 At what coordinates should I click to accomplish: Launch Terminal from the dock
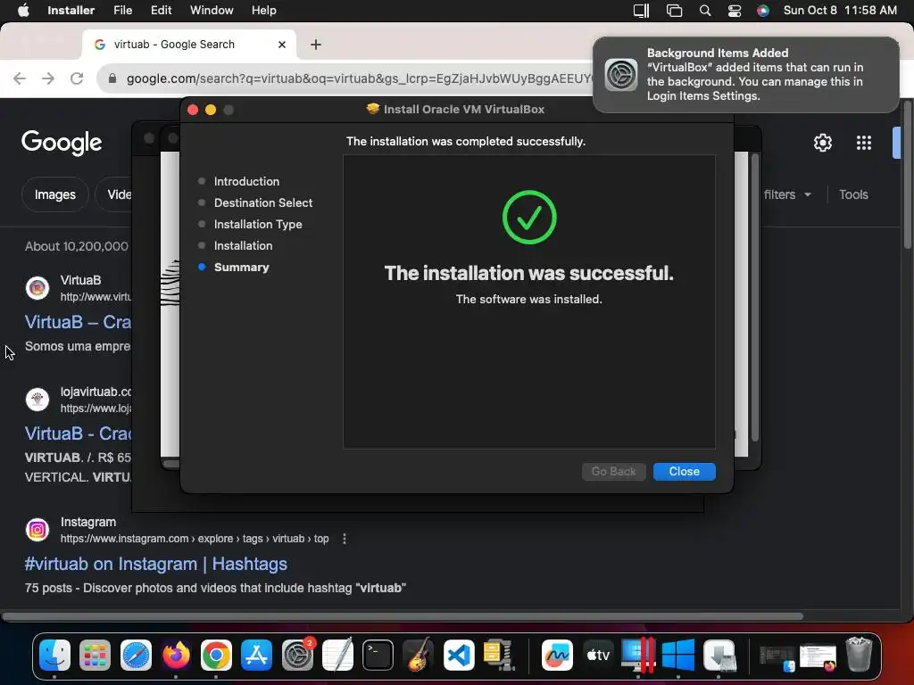(x=378, y=656)
